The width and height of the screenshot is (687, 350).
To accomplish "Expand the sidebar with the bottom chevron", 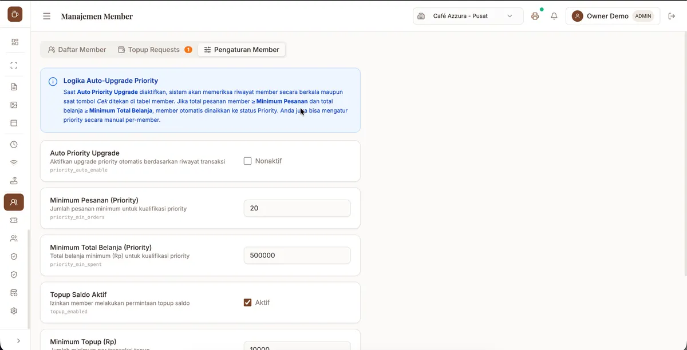I will pos(18,340).
